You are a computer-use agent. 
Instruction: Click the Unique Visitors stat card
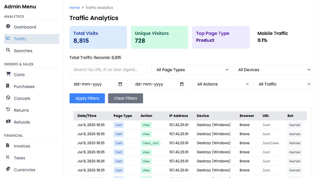point(160,37)
